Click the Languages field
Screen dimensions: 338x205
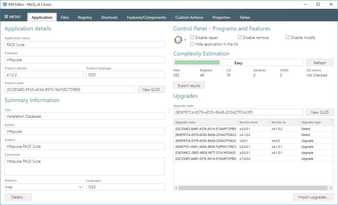pos(125,187)
